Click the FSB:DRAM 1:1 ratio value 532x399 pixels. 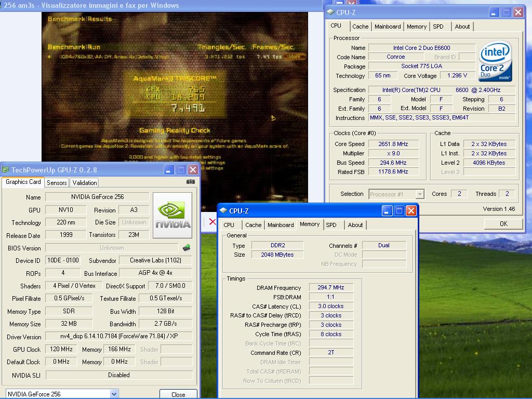coord(331,297)
